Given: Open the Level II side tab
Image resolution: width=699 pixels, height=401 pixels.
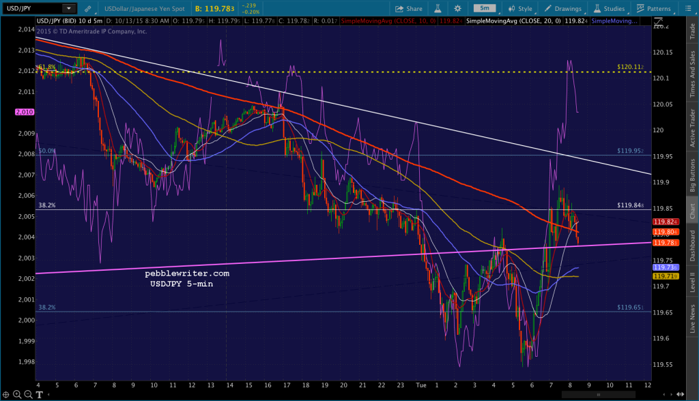Looking at the screenshot, I should (692, 282).
